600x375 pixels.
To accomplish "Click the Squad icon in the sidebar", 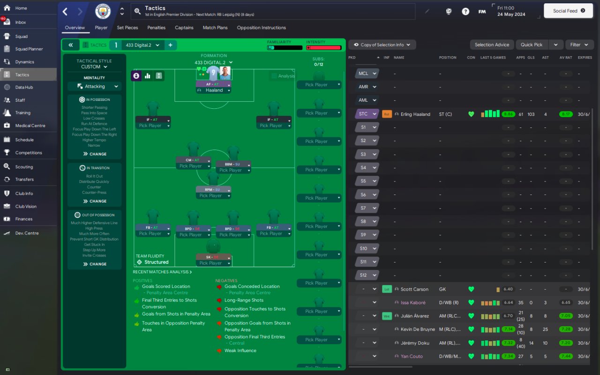I will 7,36.
